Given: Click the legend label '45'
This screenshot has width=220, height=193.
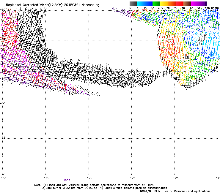Looking at the screenshot, I should pyautogui.click(x=198, y=8).
